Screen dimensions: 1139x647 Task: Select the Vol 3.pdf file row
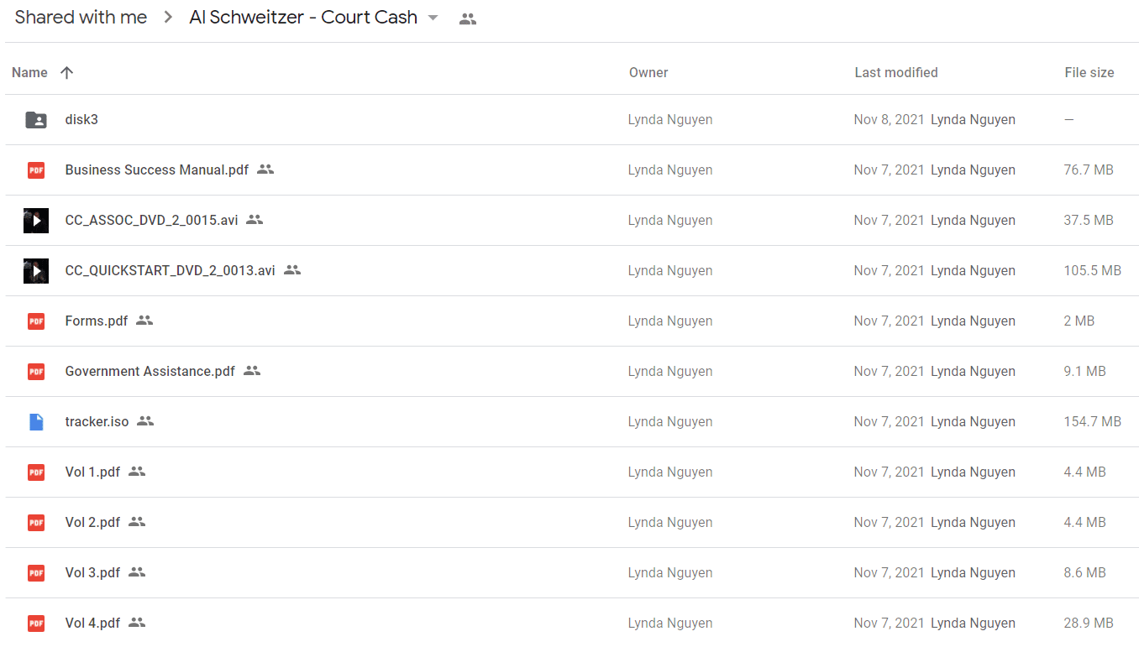[x=572, y=573]
